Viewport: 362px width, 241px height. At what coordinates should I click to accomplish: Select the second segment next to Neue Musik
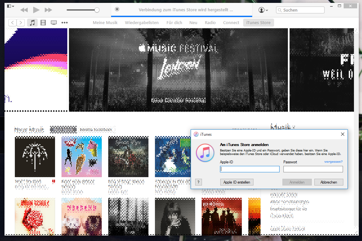96,130
